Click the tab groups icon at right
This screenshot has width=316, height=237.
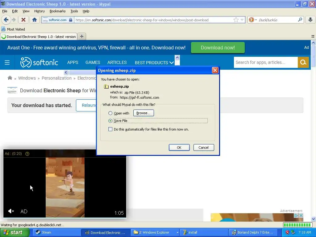(313, 36)
